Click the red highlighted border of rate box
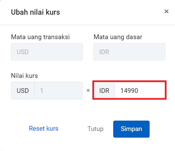This screenshot has height=151, width=175. 129,81
